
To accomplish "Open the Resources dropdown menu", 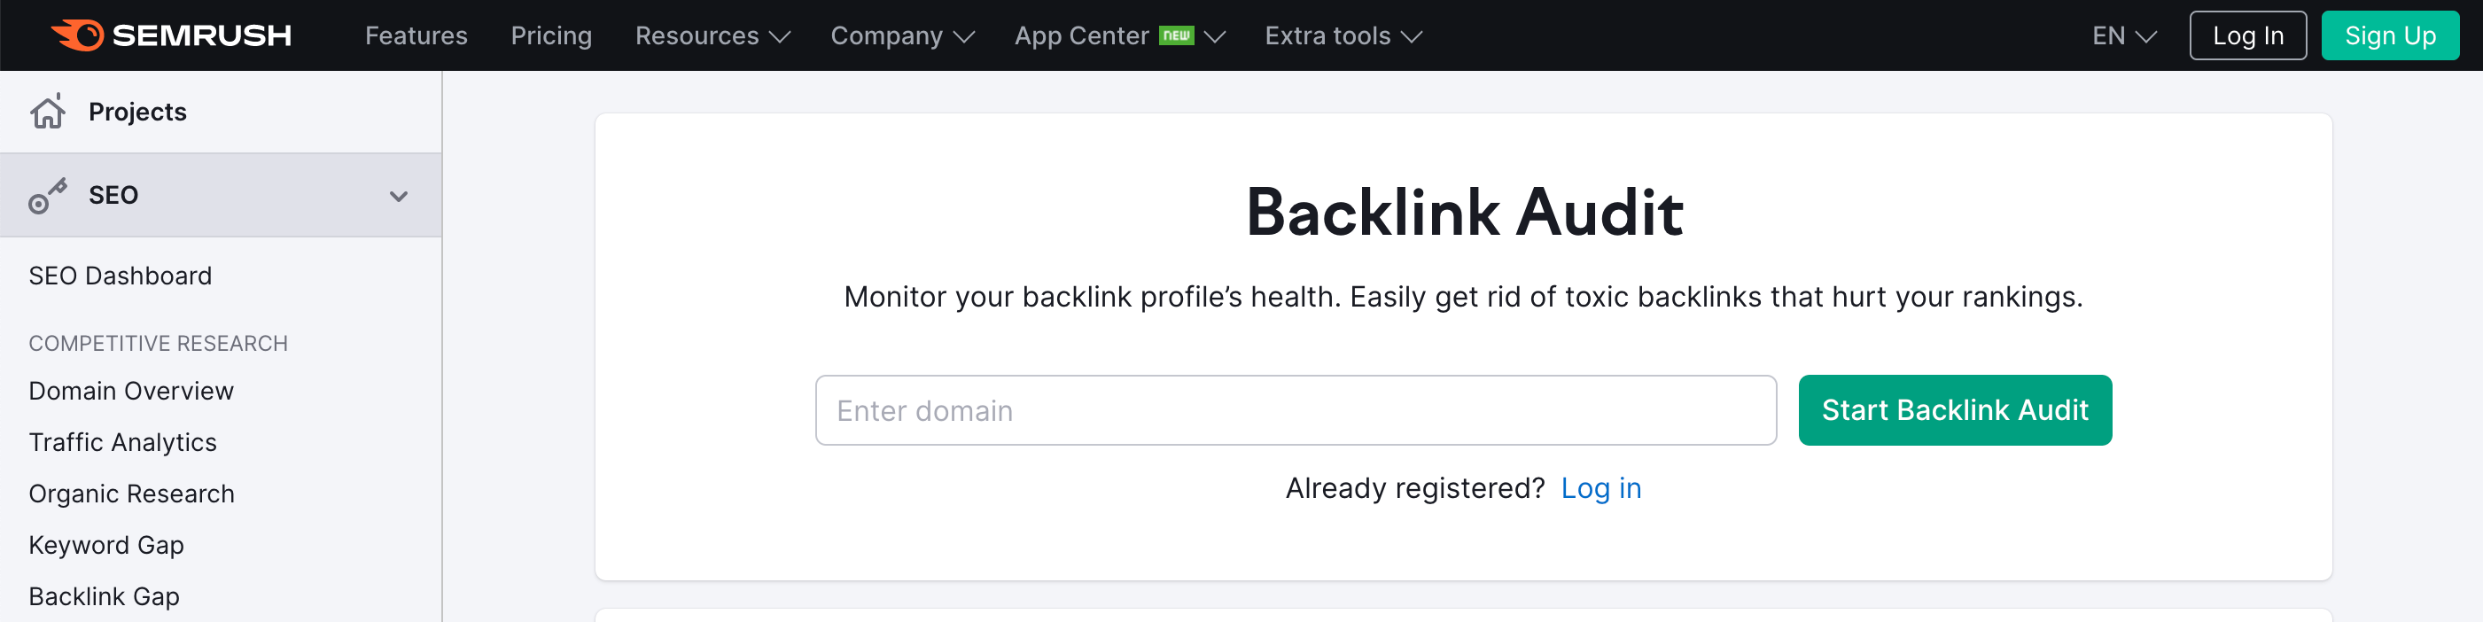I will coord(712,35).
